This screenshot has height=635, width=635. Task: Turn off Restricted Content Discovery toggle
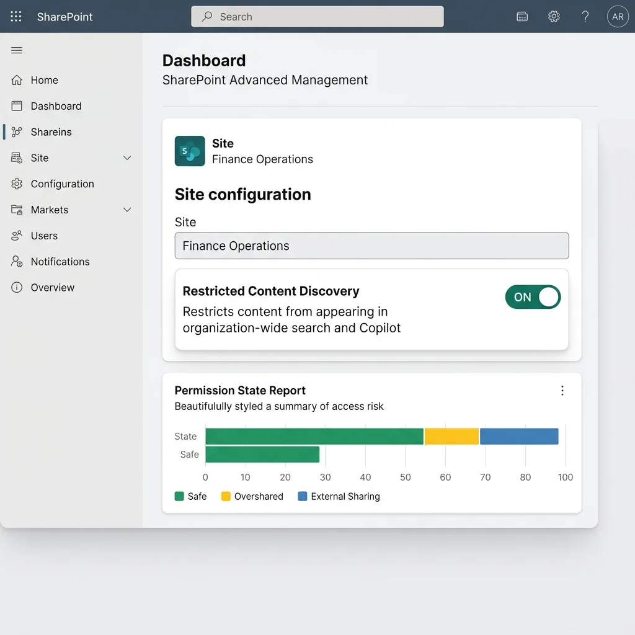pos(533,297)
